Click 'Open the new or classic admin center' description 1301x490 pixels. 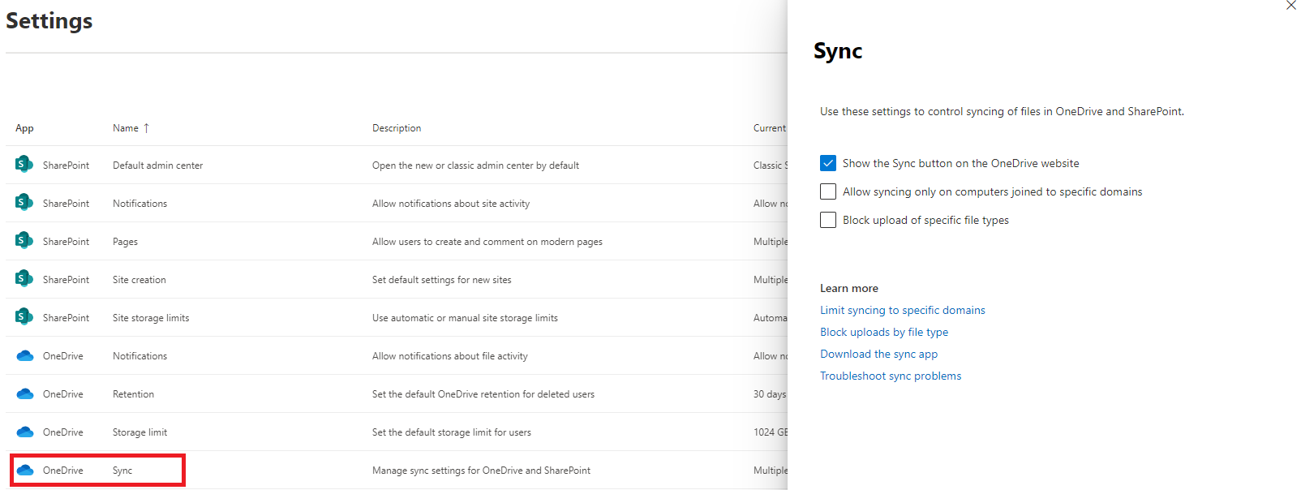tap(475, 165)
